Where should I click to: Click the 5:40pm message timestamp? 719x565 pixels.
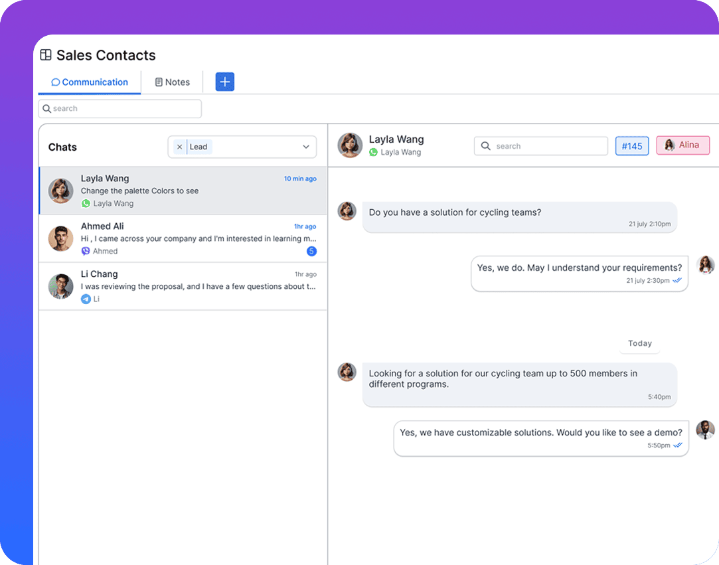659,396
